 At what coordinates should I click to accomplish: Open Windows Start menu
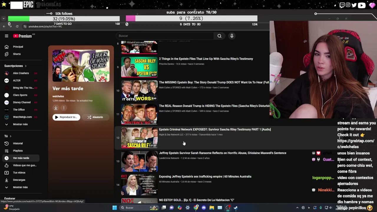115,208
